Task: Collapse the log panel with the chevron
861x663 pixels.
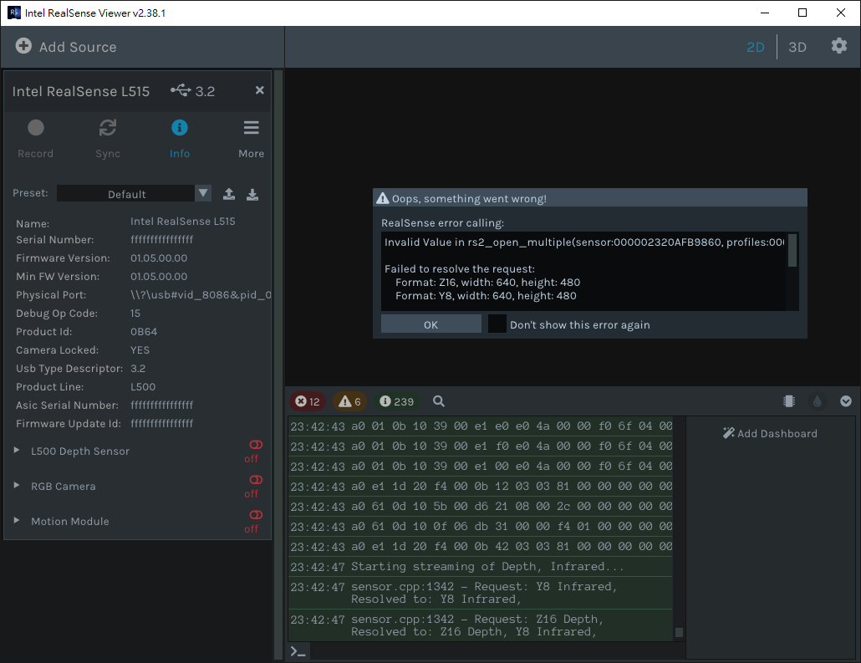Action: 846,401
